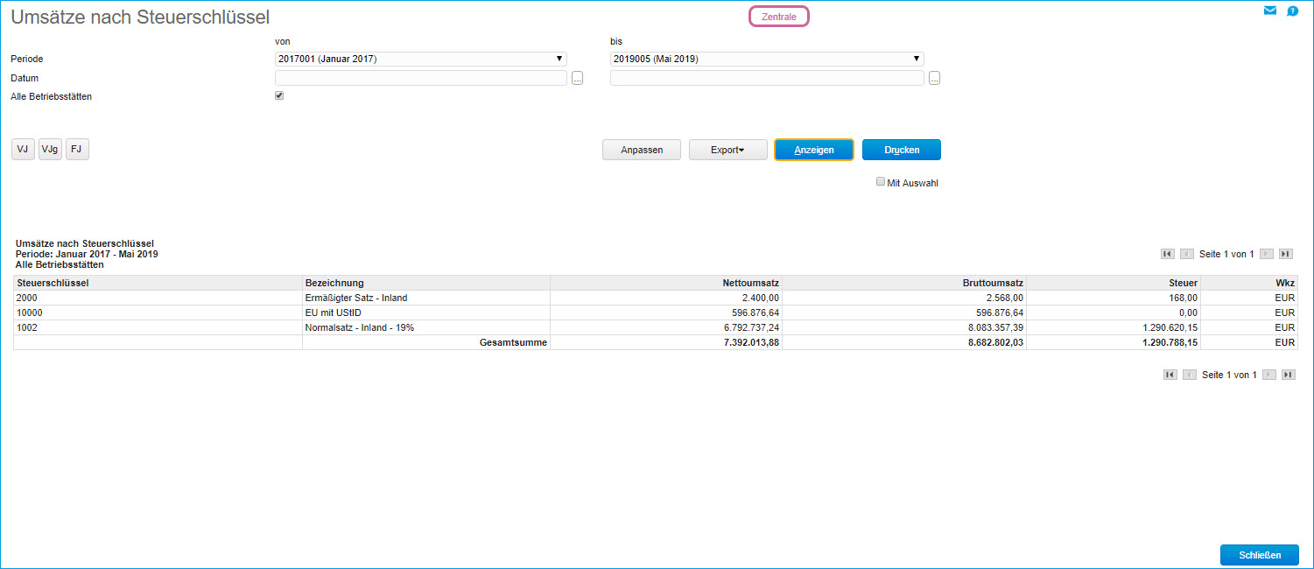Click next page arrow in bottom pager
This screenshot has width=1314, height=569.
(1268, 375)
